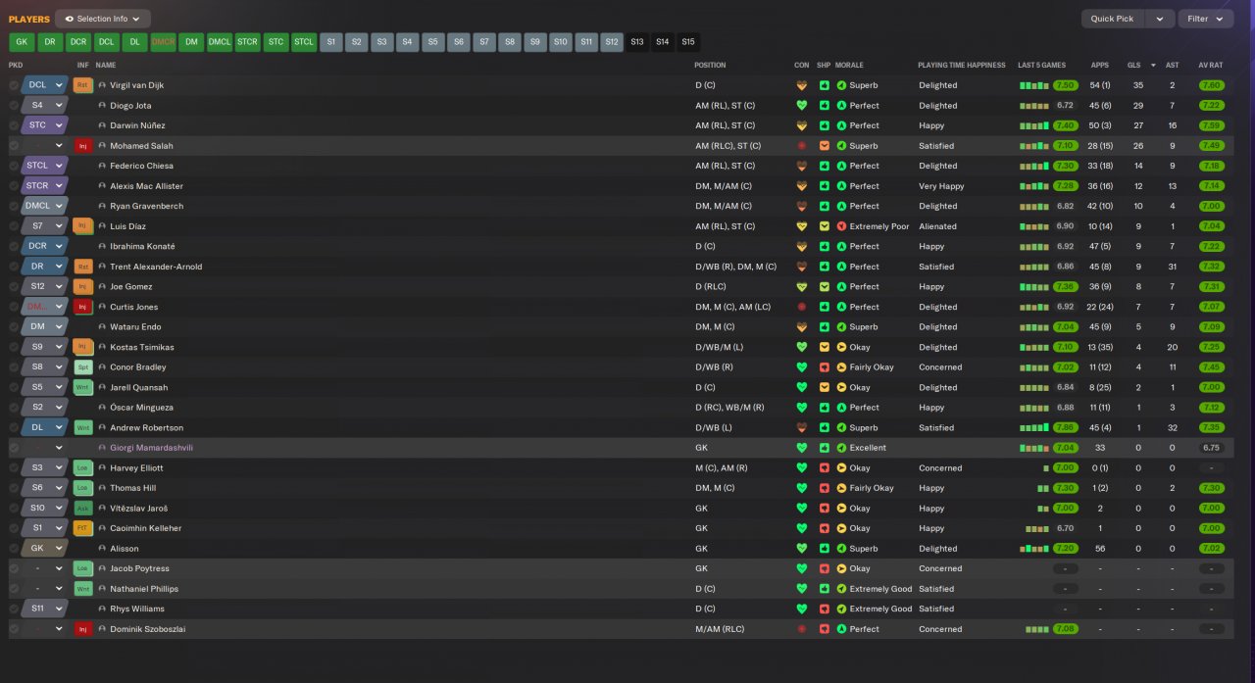Click Thomas Hill's last 5 games form bars
The height and width of the screenshot is (683, 1255).
coord(1043,488)
